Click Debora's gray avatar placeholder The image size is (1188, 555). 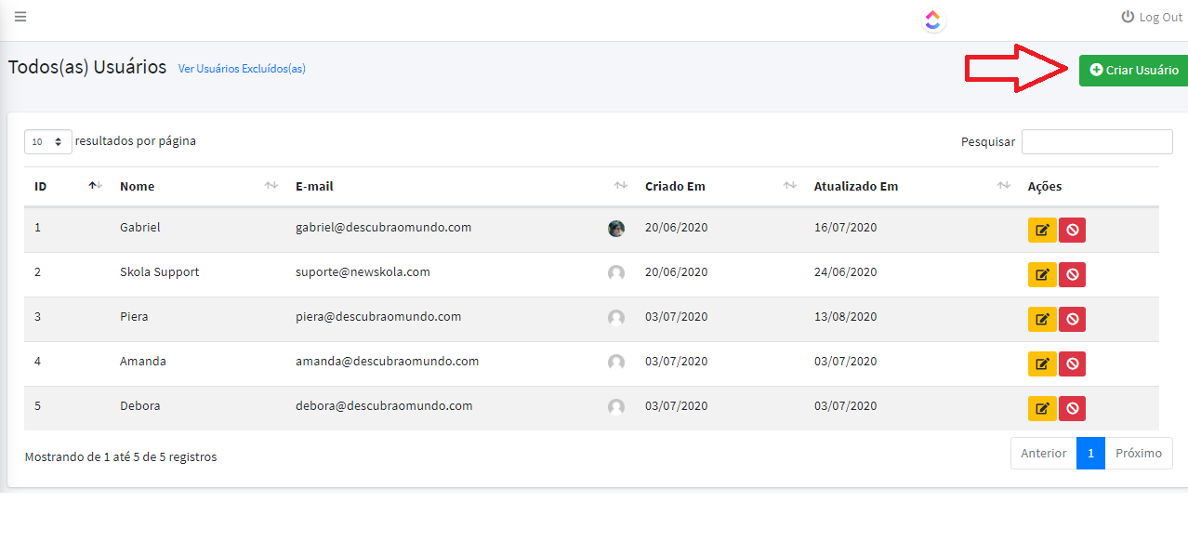[616, 407]
